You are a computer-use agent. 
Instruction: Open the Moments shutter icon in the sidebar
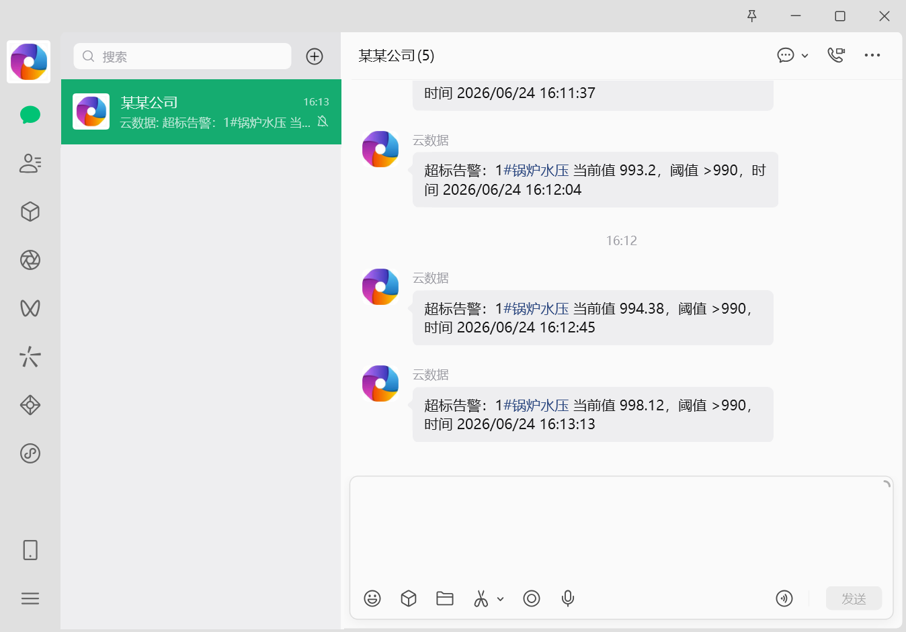coord(30,260)
